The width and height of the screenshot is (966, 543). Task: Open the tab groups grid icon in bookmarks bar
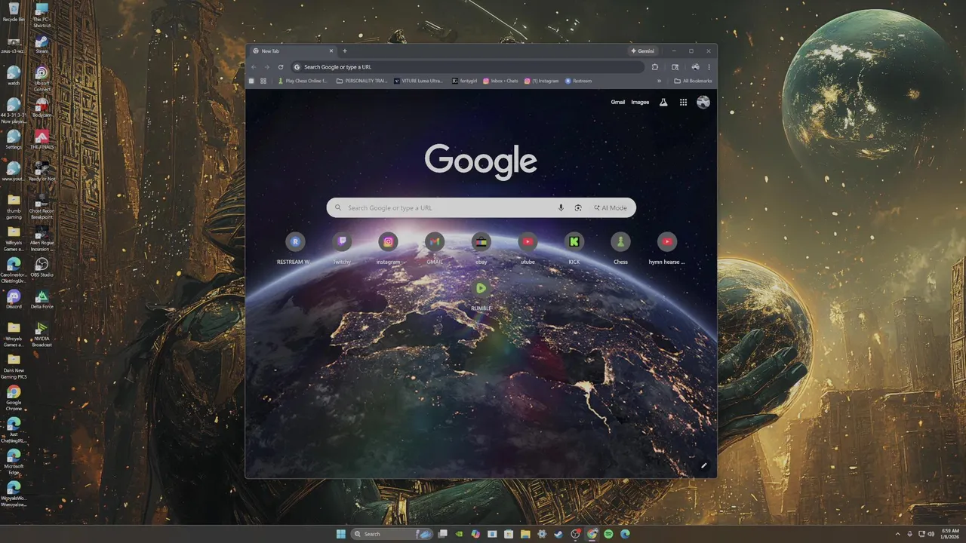263,81
